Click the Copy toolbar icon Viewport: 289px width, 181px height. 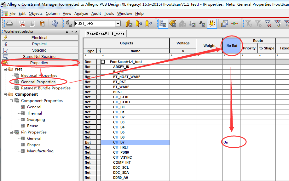[x=32, y=24]
